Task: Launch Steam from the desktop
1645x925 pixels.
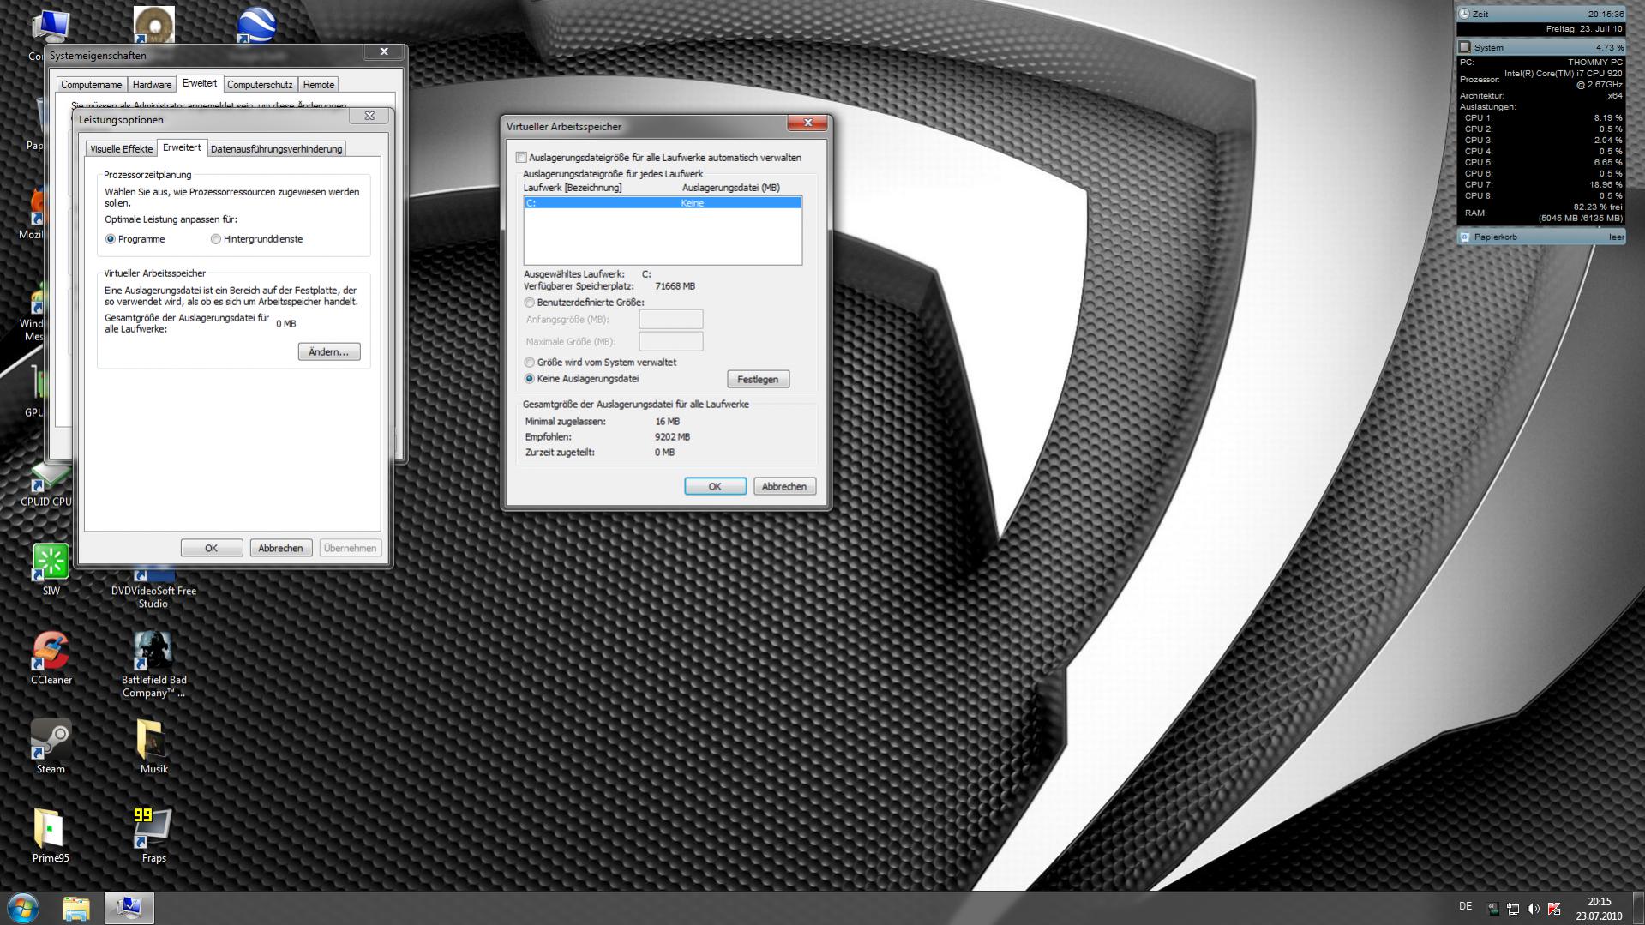Action: point(51,748)
